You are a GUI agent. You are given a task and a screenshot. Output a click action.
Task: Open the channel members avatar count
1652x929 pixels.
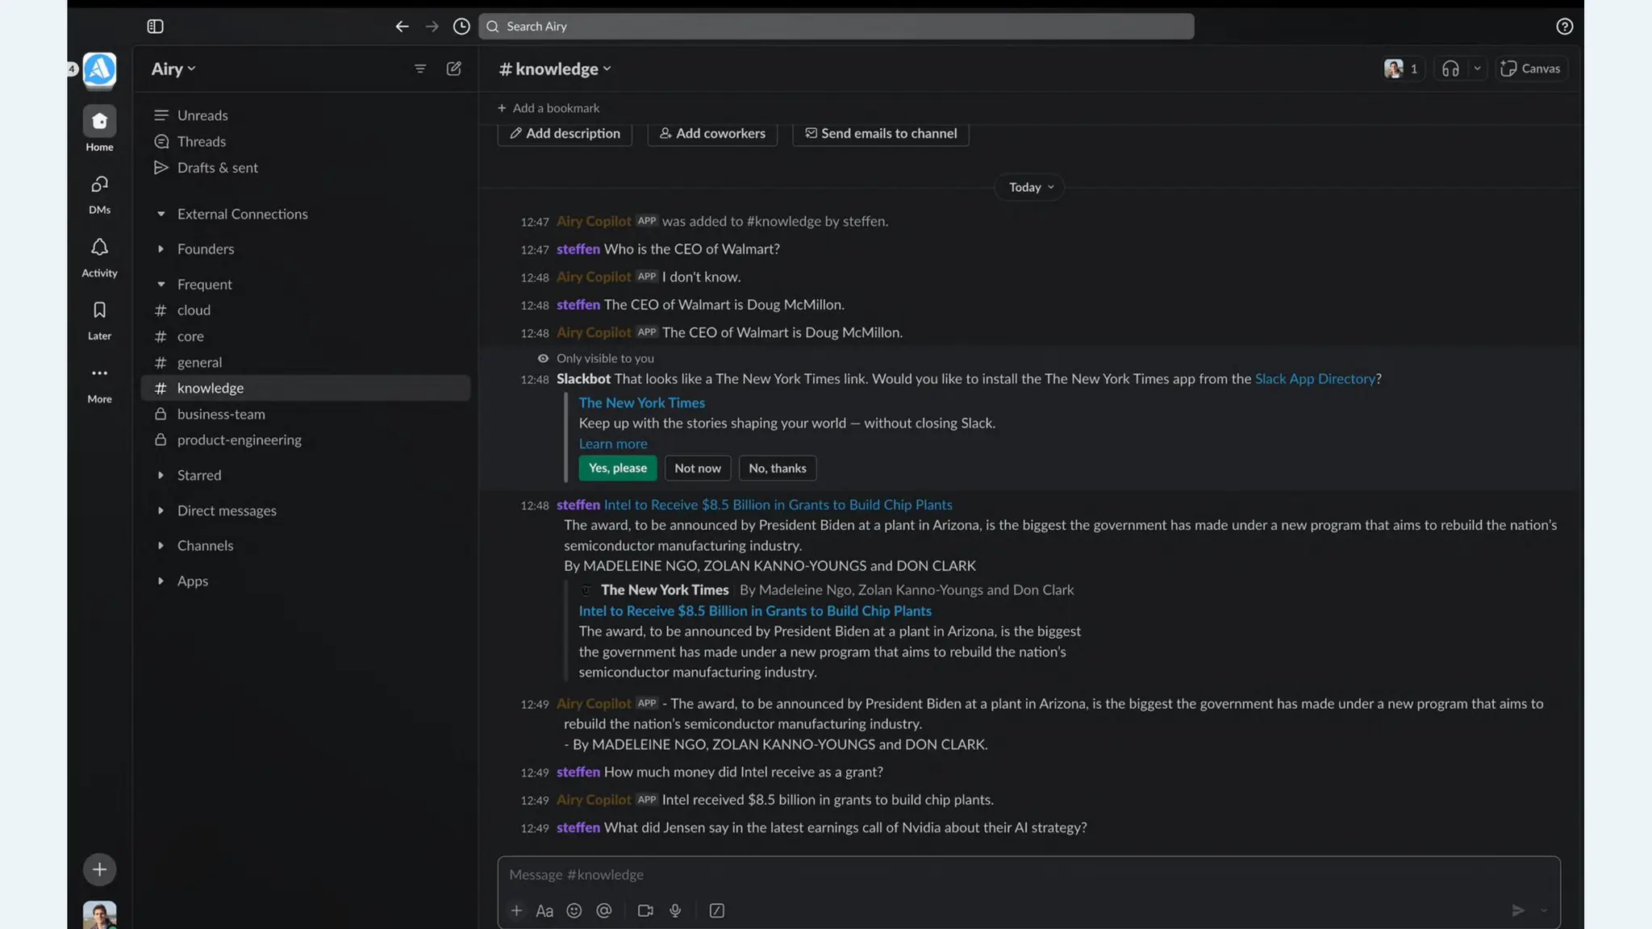[x=1402, y=69]
